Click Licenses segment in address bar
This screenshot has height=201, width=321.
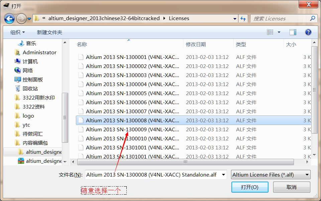(x=179, y=18)
